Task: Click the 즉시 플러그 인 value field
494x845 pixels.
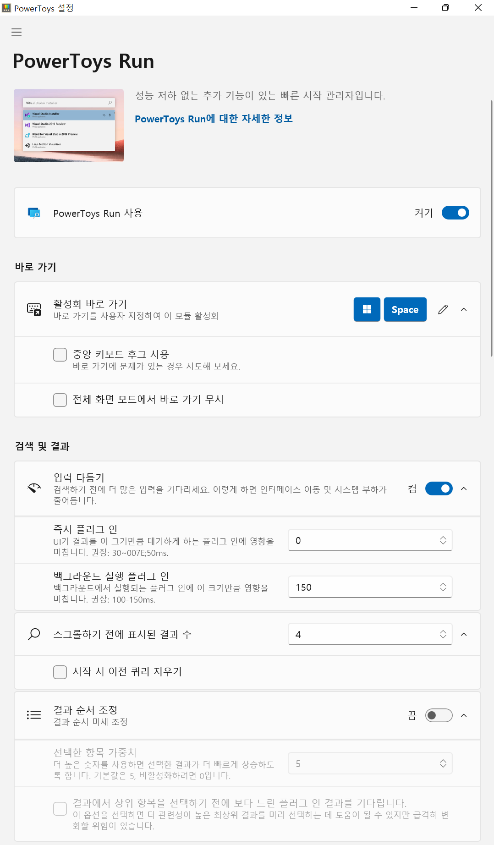Action: [x=370, y=540]
